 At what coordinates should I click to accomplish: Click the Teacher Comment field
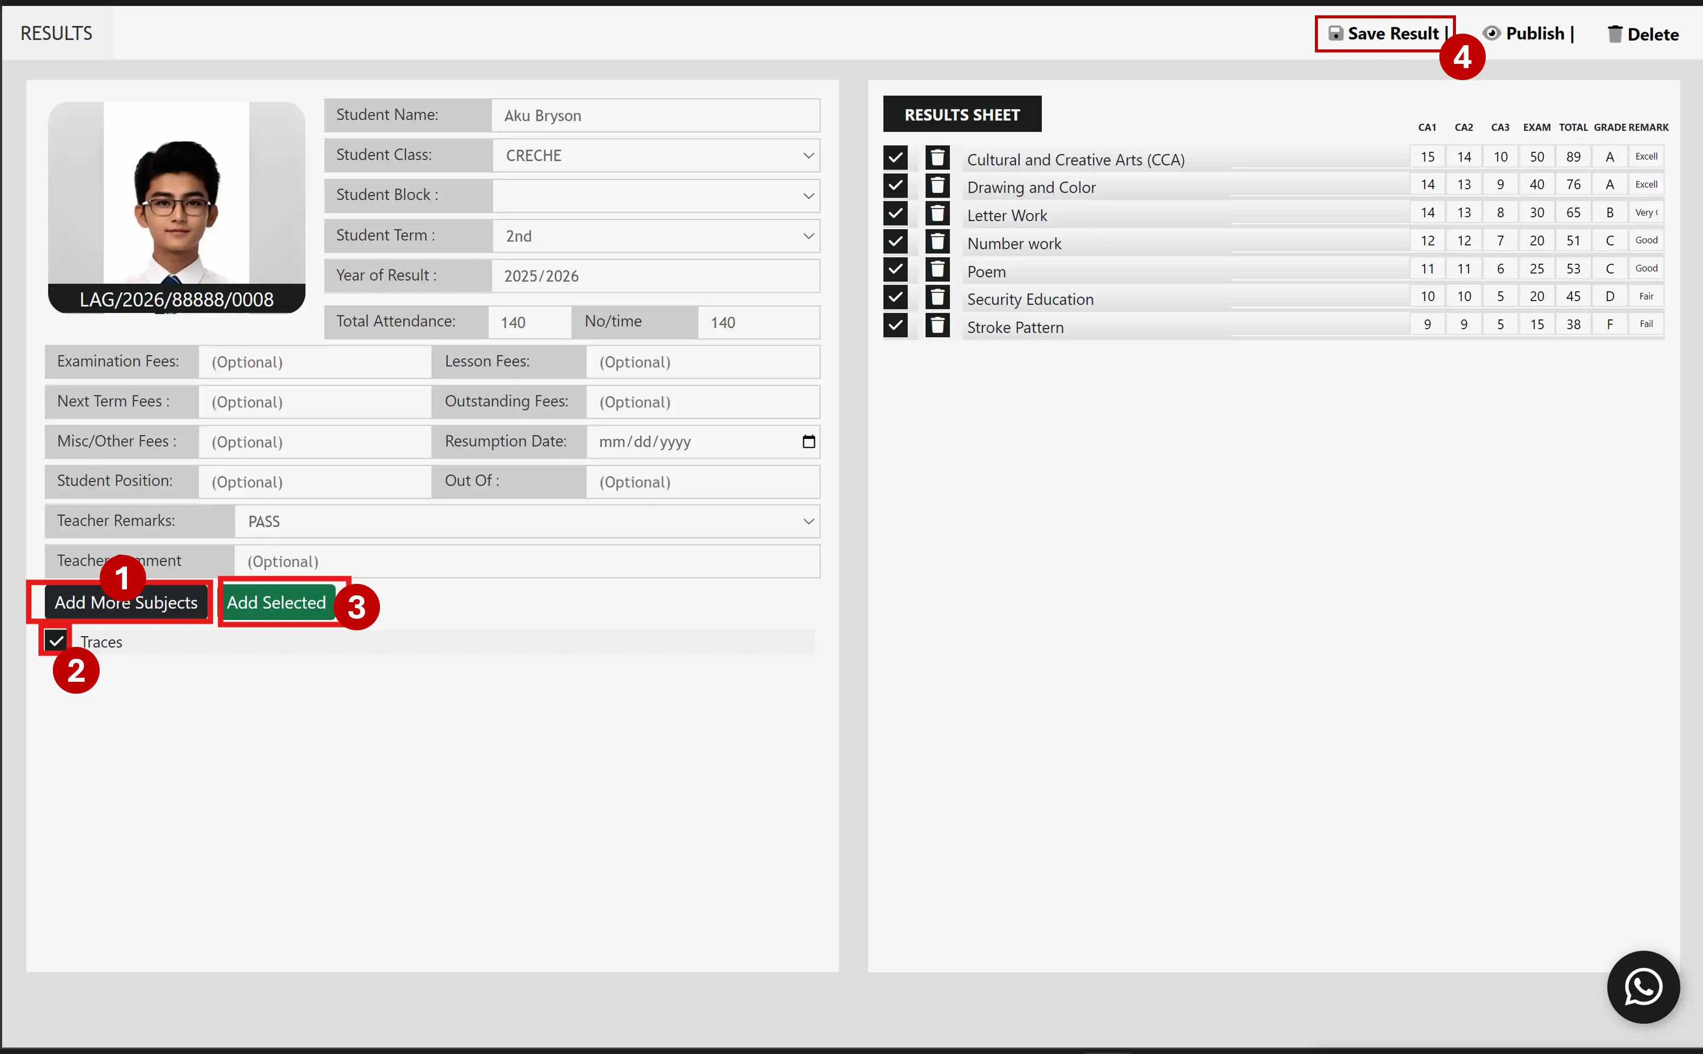[527, 561]
